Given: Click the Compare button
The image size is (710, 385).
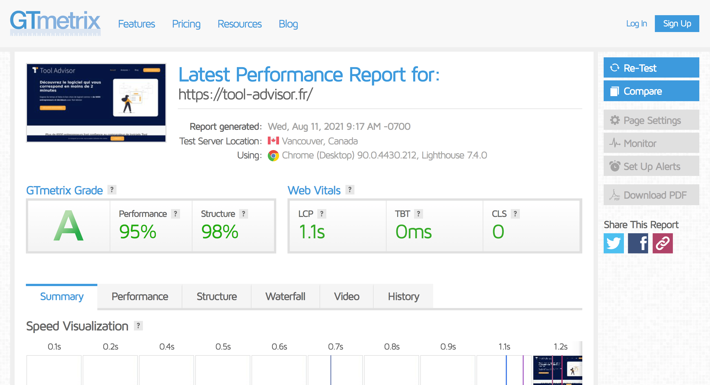Looking at the screenshot, I should (x=651, y=91).
